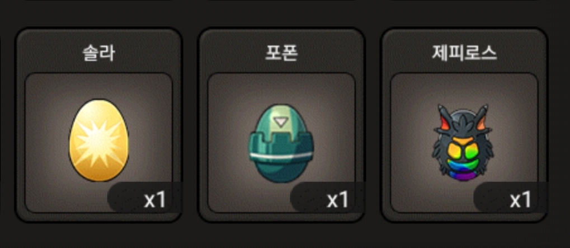Click the orange left ear on 제피로스 egg

pos(441,125)
